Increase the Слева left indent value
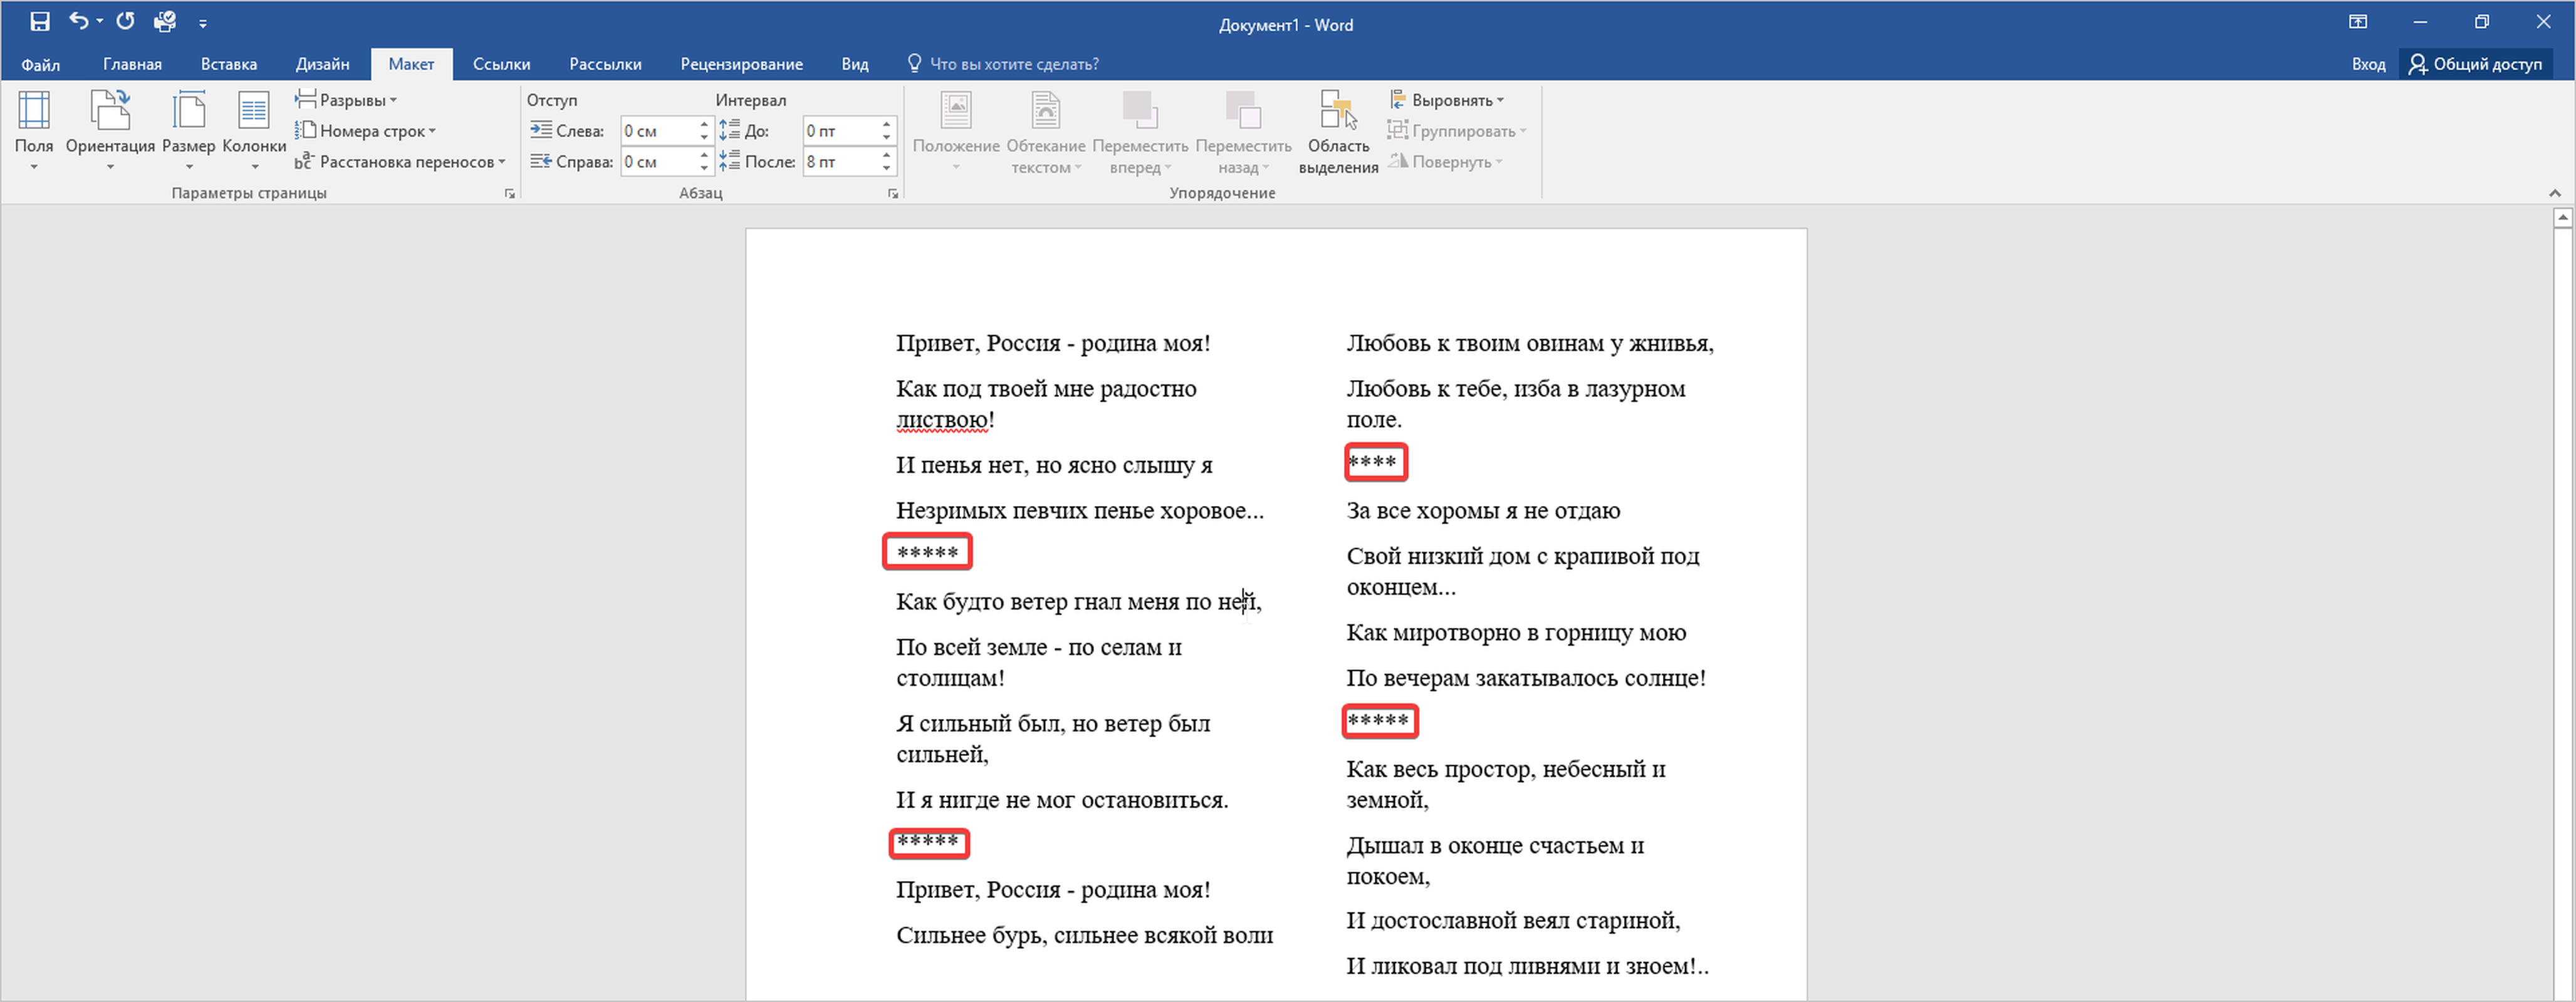 click(704, 125)
